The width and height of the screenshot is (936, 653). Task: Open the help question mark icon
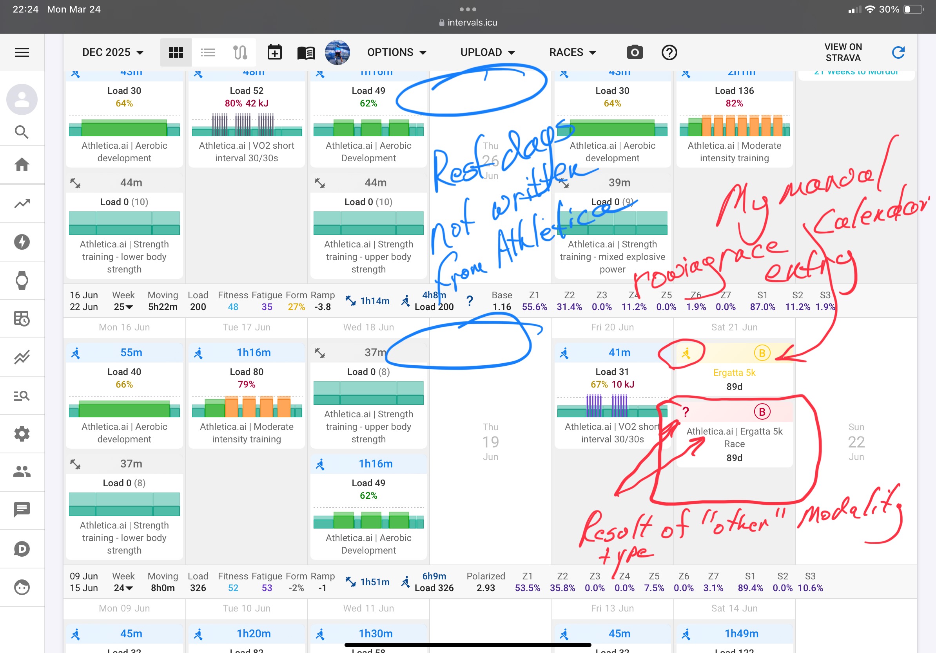(669, 52)
